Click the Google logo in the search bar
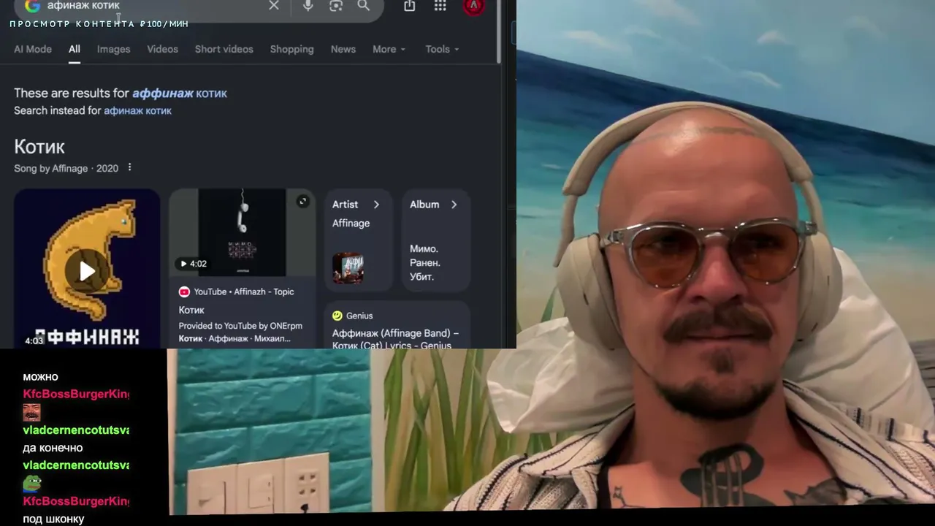 point(32,6)
